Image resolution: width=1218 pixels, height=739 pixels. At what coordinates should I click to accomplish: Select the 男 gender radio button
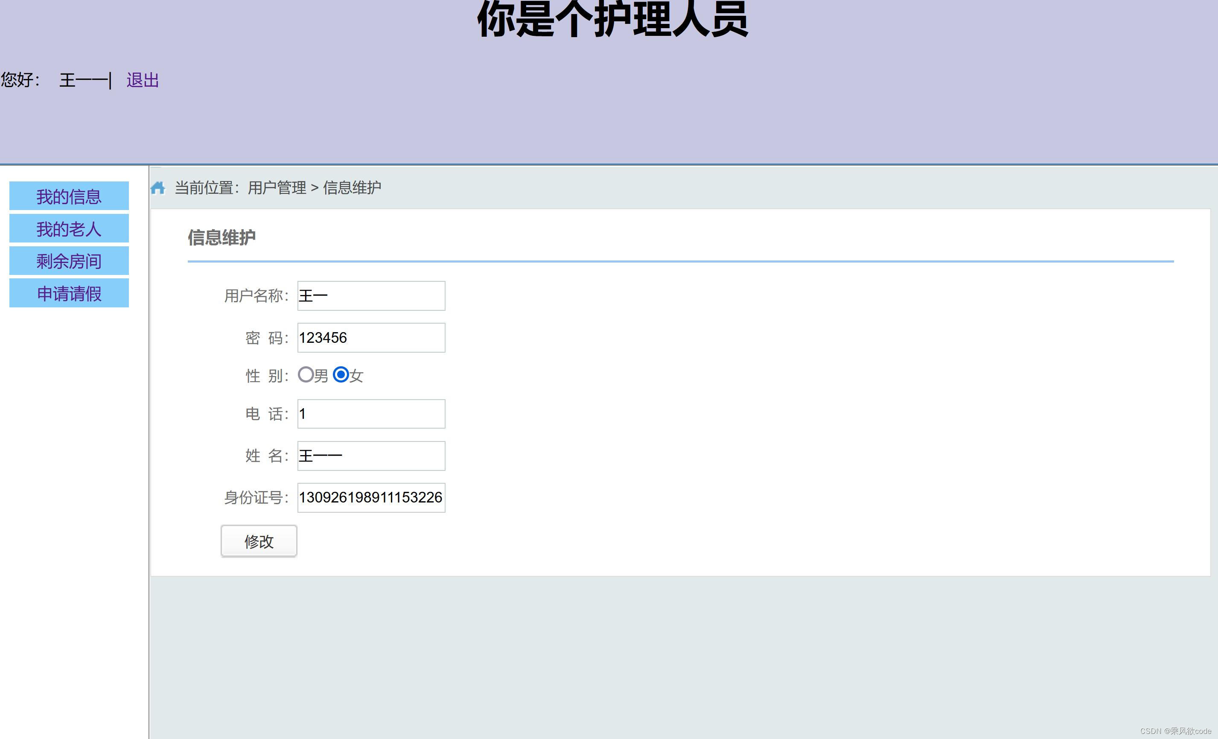306,375
